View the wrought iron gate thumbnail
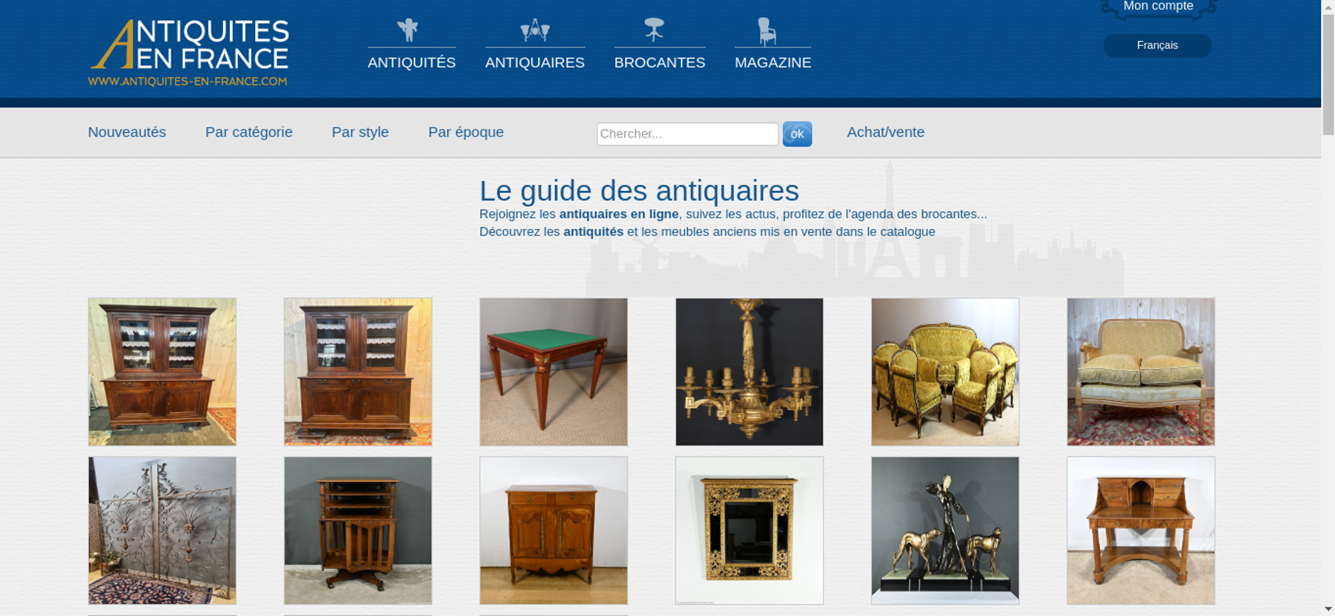The width and height of the screenshot is (1335, 616). (162, 531)
